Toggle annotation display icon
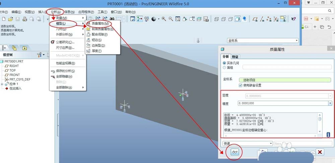 283,19
